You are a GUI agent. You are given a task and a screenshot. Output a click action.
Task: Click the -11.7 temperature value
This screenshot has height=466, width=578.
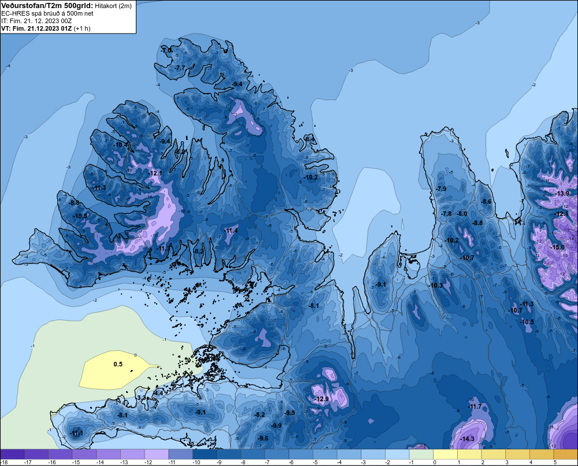click(475, 406)
